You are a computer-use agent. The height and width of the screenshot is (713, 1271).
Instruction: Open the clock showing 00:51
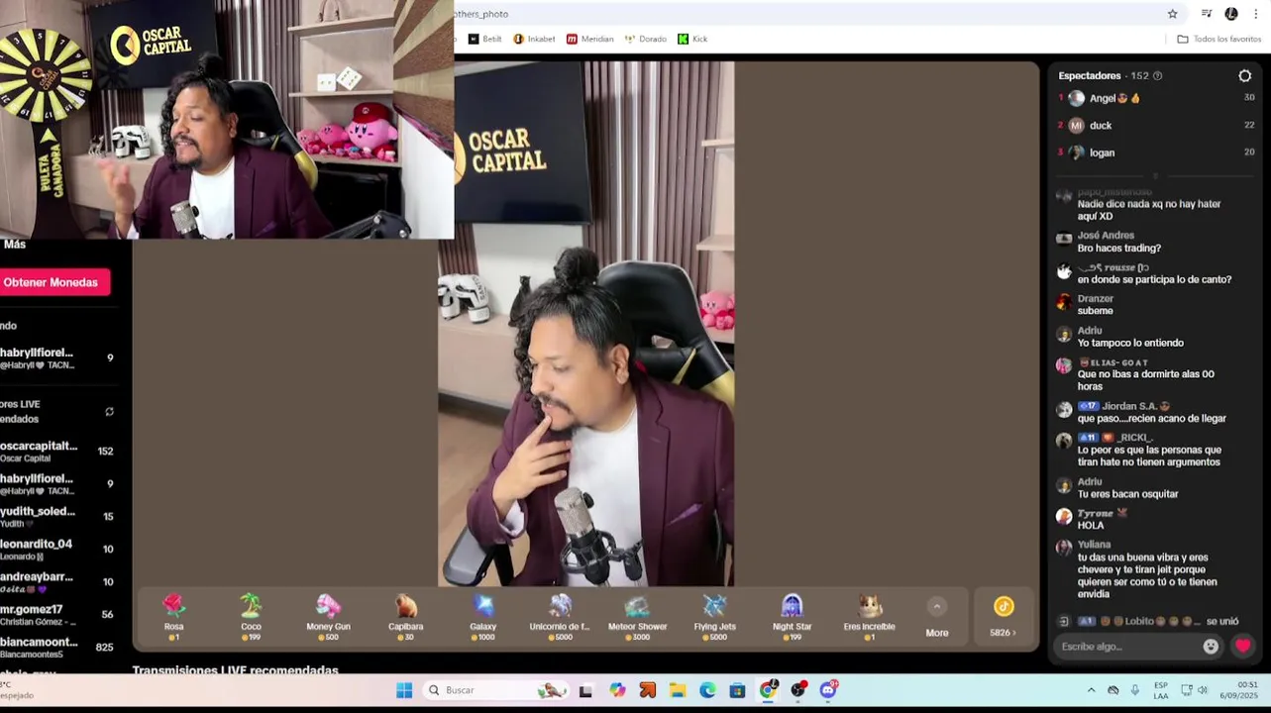pyautogui.click(x=1239, y=690)
